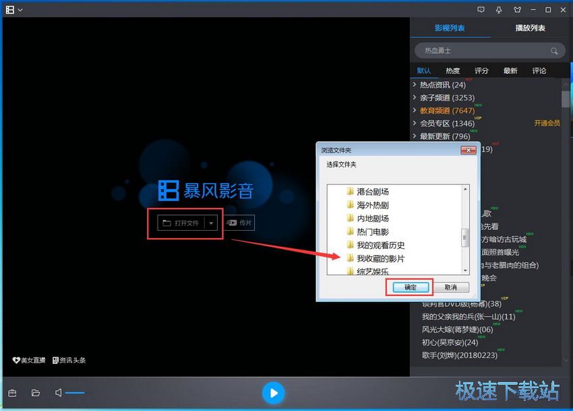The width and height of the screenshot is (573, 411).
Task: Open 初心(吴京安)(24) entry
Action: pos(450,342)
